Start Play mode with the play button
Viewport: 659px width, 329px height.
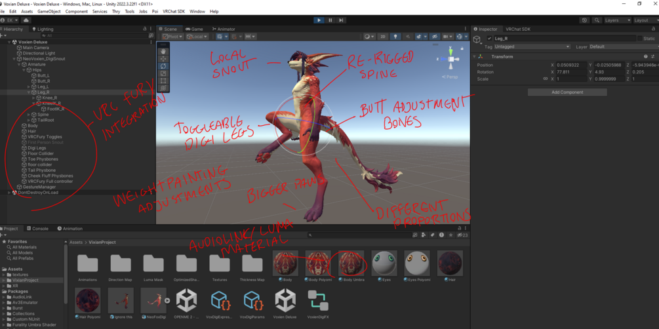click(319, 20)
